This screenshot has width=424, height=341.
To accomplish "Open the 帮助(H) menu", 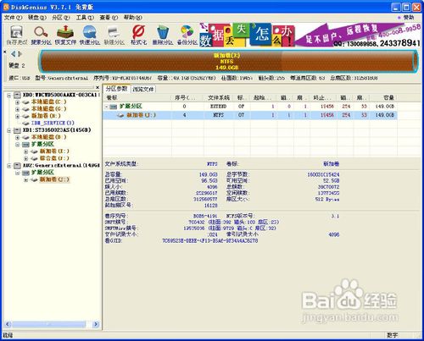I will coord(133,18).
